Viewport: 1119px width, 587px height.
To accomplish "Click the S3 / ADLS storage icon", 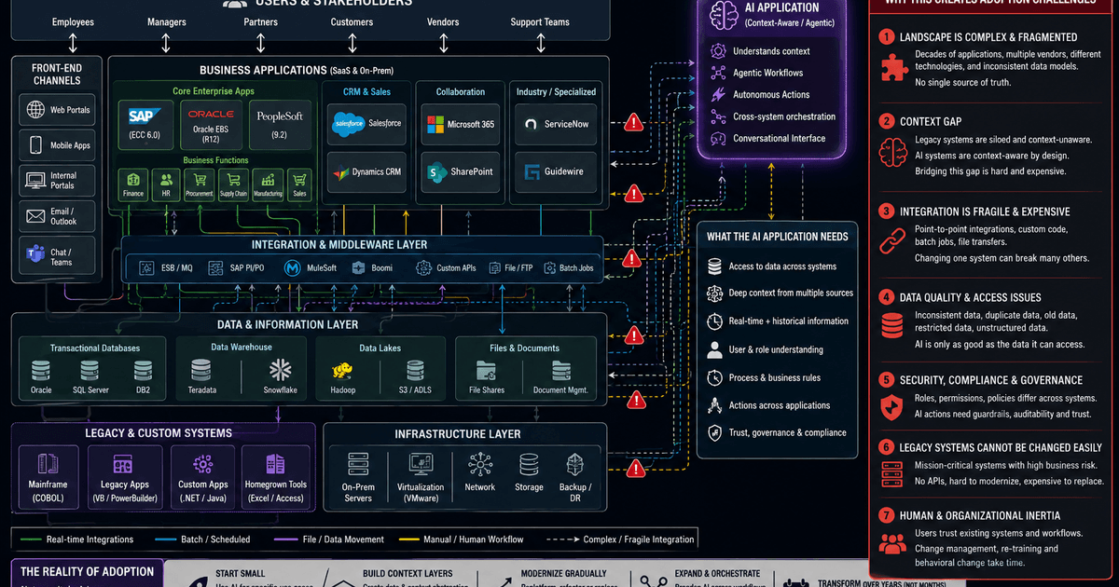I will (x=415, y=370).
